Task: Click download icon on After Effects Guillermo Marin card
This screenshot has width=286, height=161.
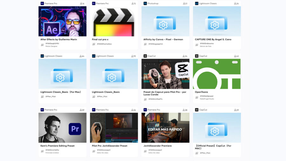Action: click(81, 3)
